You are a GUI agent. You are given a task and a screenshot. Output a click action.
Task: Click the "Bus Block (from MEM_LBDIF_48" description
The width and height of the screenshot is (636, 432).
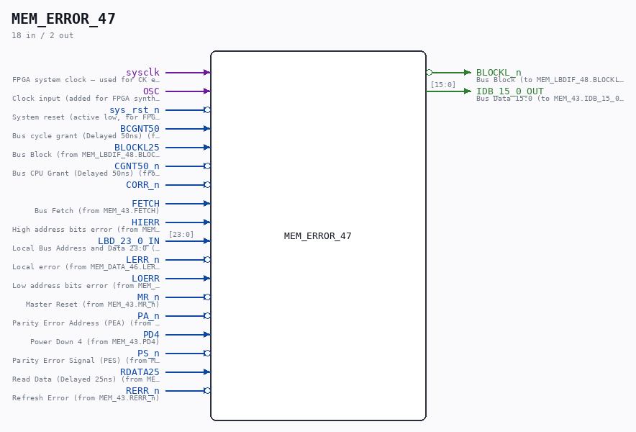click(x=86, y=154)
